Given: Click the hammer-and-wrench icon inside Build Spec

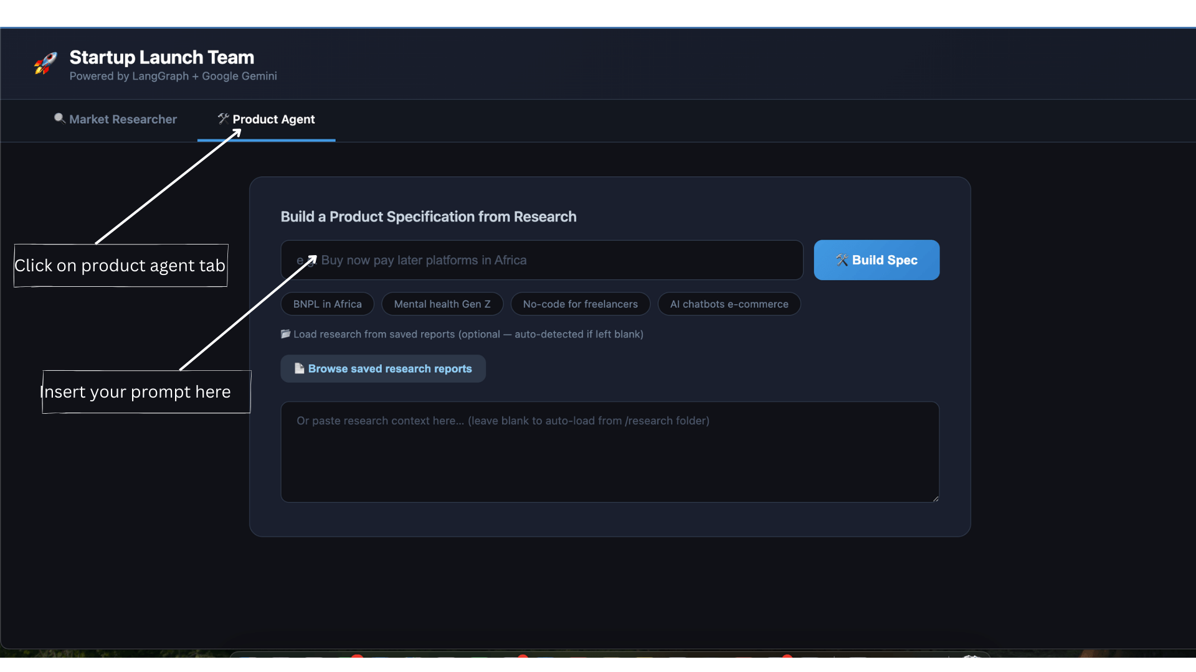Looking at the screenshot, I should pos(841,260).
